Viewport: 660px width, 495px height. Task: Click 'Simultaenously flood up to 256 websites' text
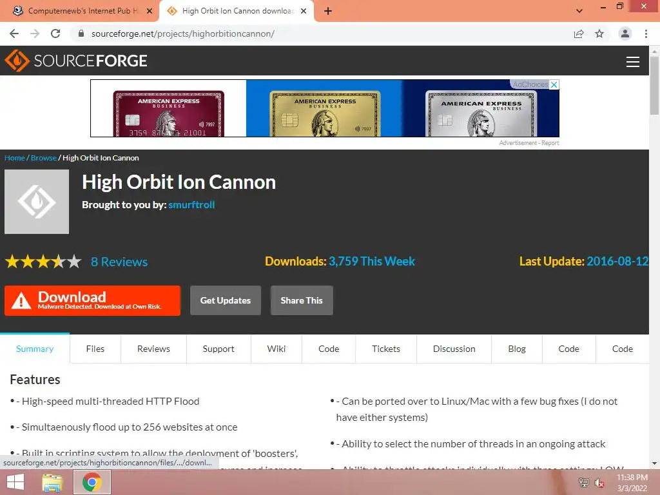(x=130, y=427)
